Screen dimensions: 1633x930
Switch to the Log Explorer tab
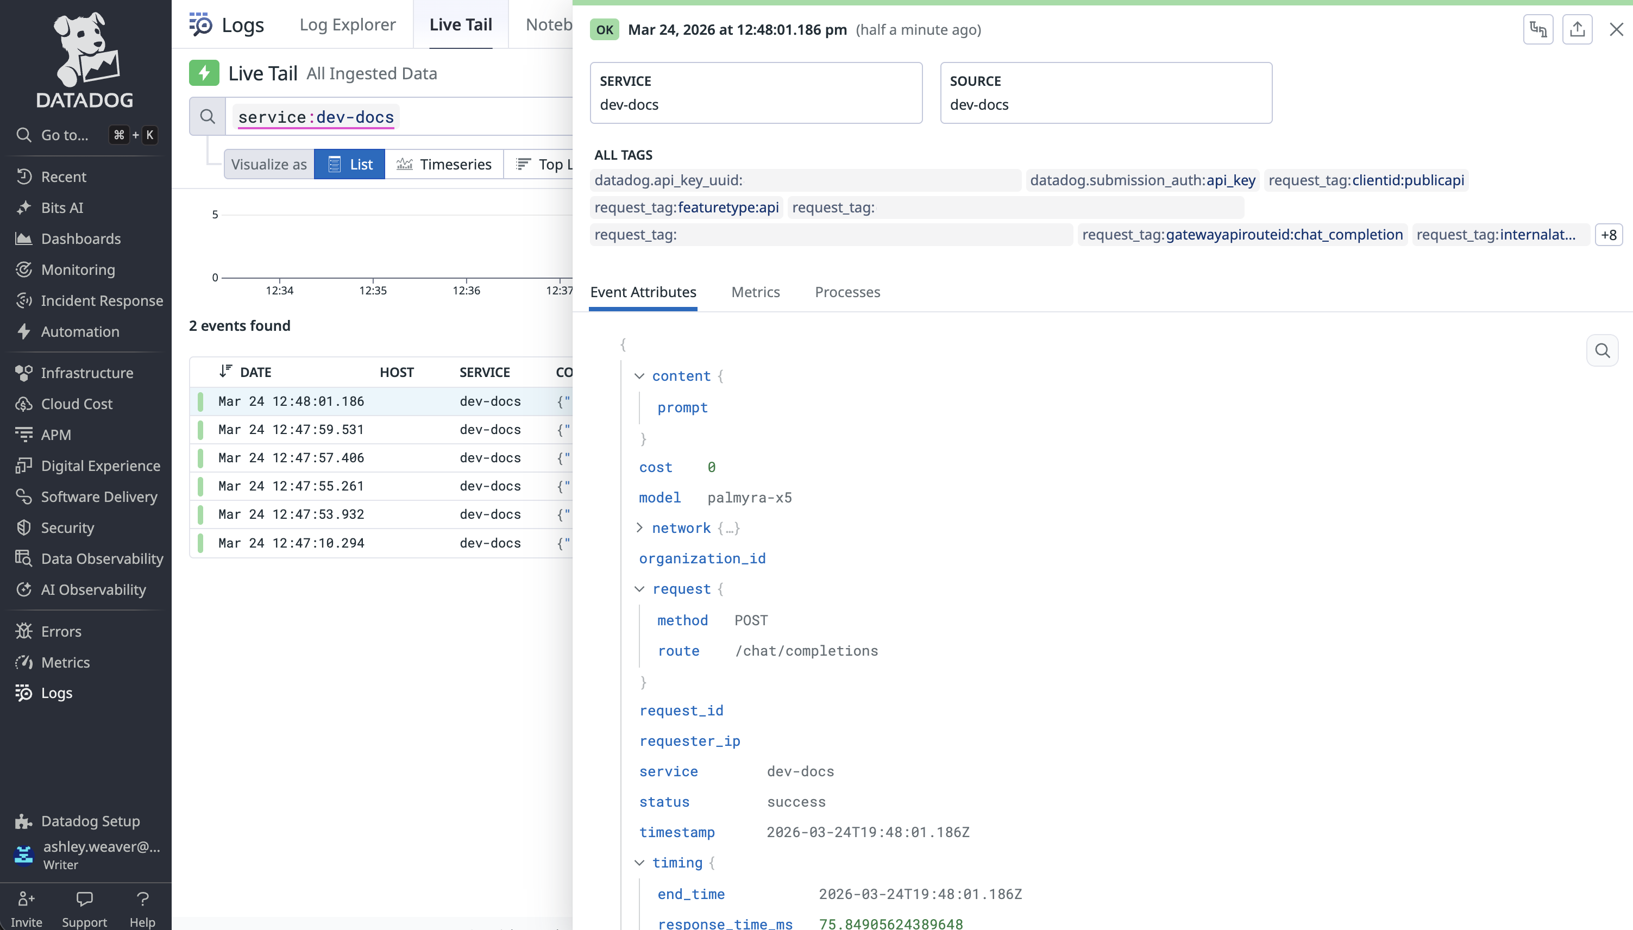tap(348, 24)
